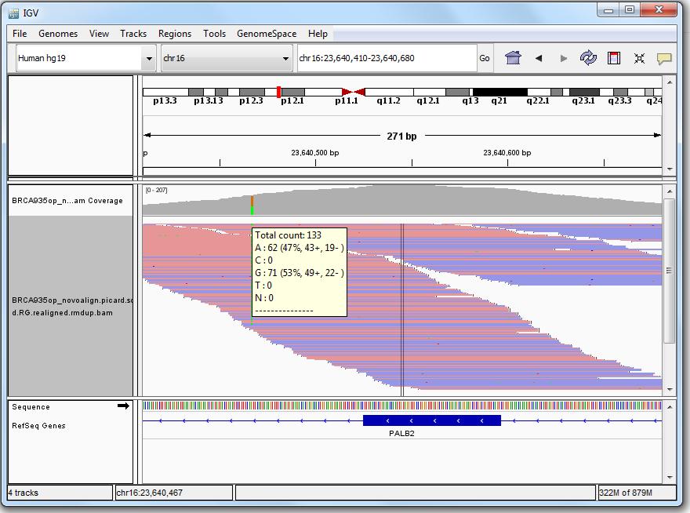The image size is (690, 513).
Task: Click the chr16:23,640,467 status position
Action: point(150,493)
